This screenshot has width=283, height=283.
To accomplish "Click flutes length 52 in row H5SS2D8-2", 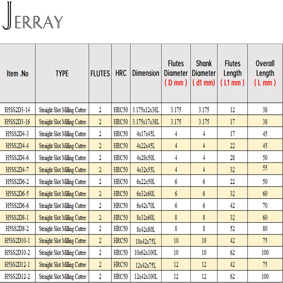I will [232, 229].
